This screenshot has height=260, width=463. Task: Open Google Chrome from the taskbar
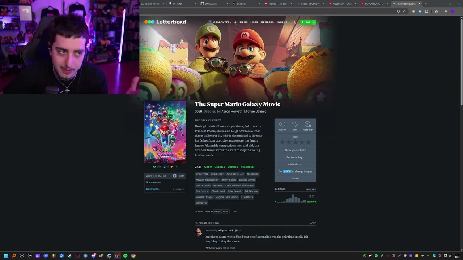coord(133,256)
